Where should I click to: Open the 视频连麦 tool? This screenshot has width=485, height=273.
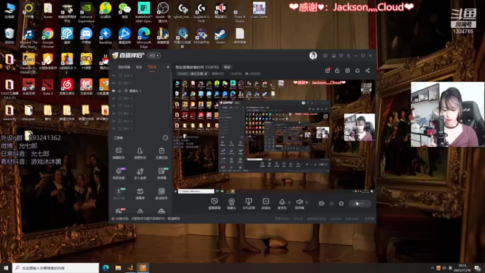coord(118,174)
